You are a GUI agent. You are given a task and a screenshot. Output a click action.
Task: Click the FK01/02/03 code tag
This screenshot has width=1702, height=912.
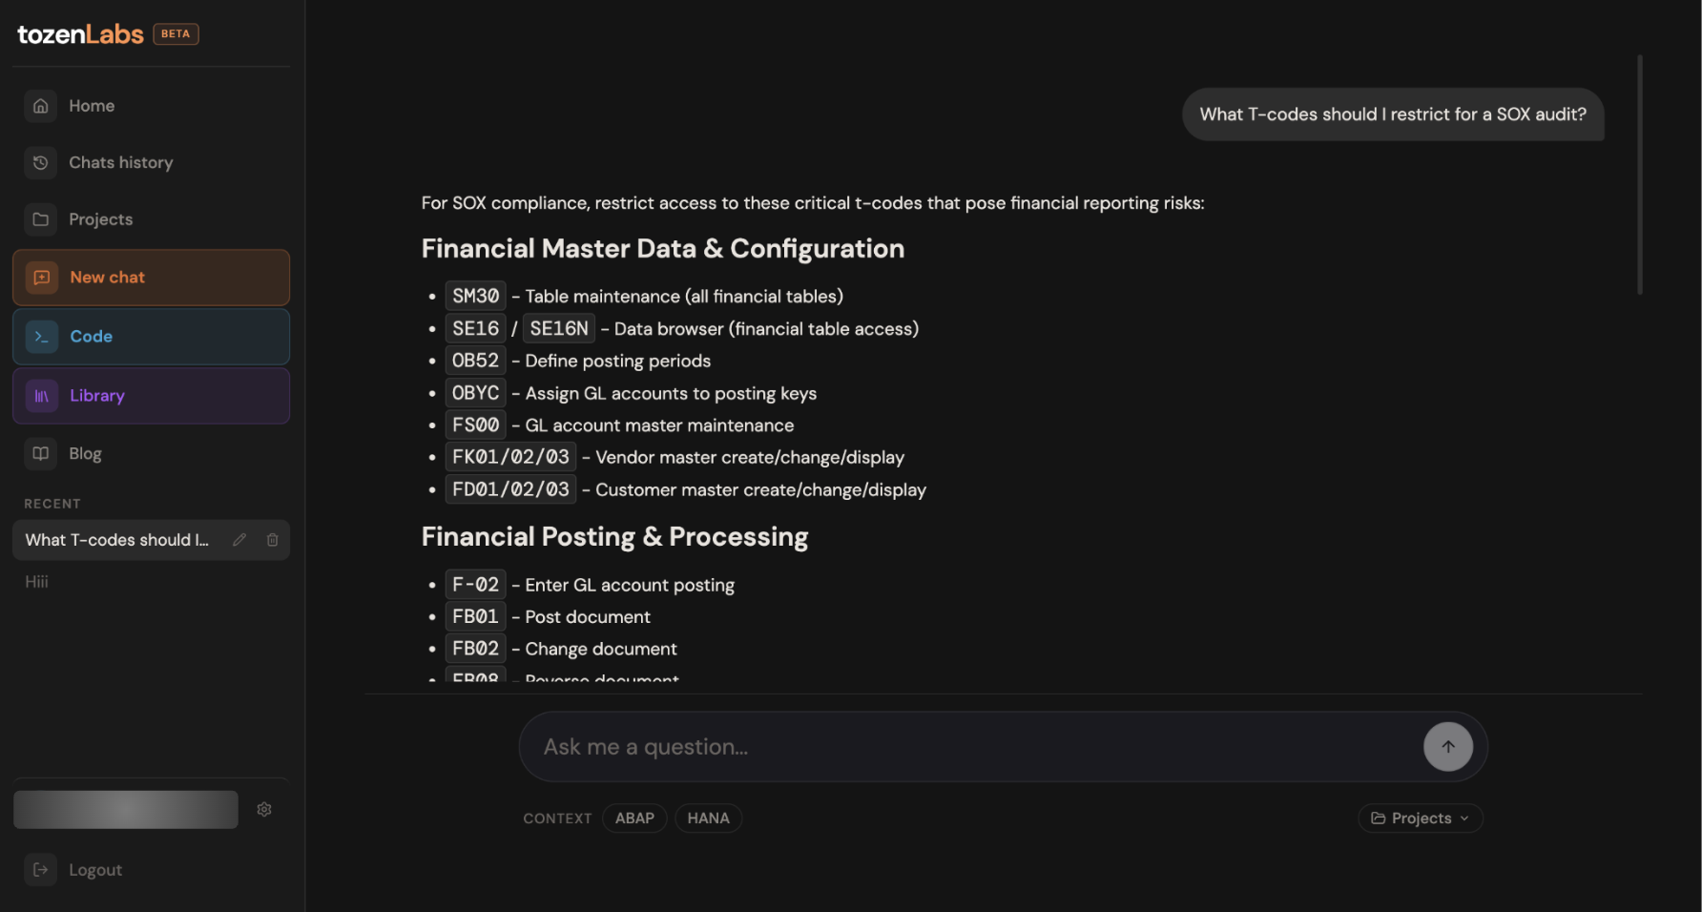pyautogui.click(x=510, y=457)
